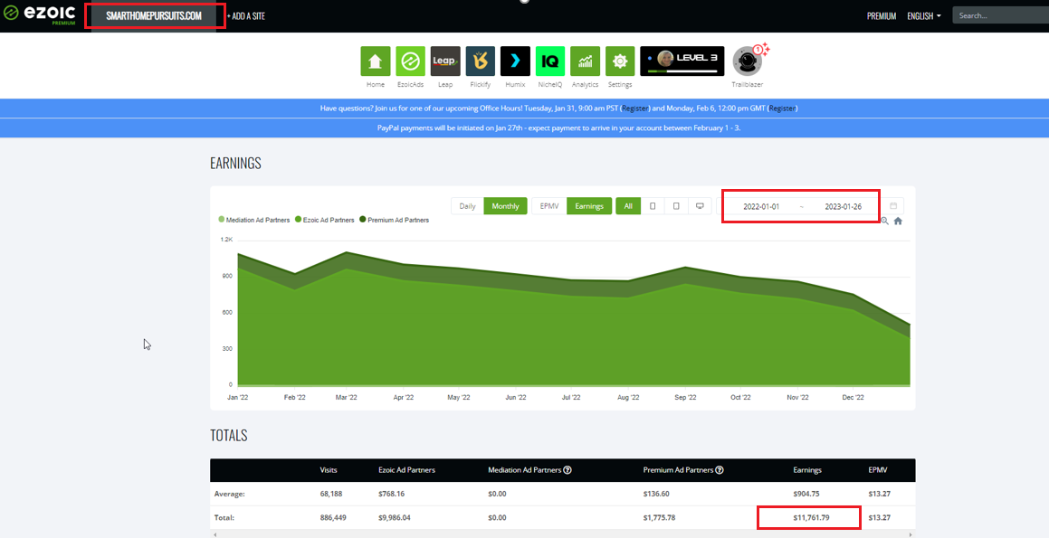
Task: Select Premium Ad Partners total $1,775.78
Action: (x=659, y=518)
